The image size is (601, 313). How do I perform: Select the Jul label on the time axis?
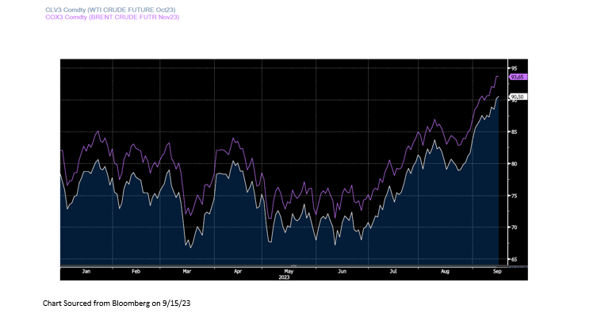click(393, 271)
